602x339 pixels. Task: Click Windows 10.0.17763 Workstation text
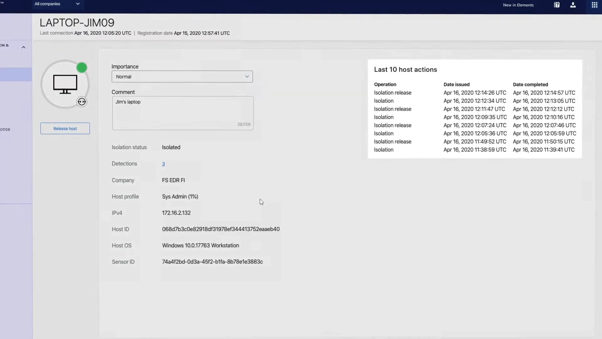pos(200,245)
